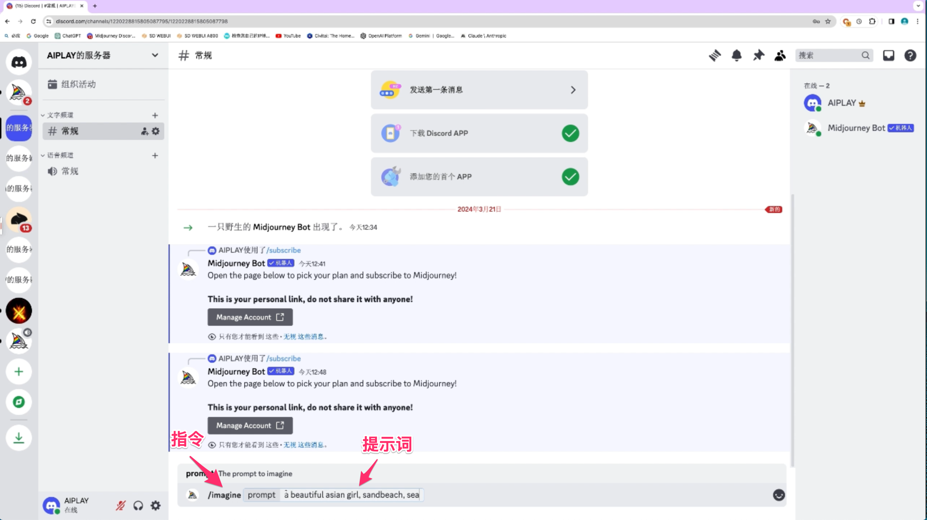This screenshot has width=927, height=520.
Task: Open the server icon with the 13 badge
Action: point(19,220)
